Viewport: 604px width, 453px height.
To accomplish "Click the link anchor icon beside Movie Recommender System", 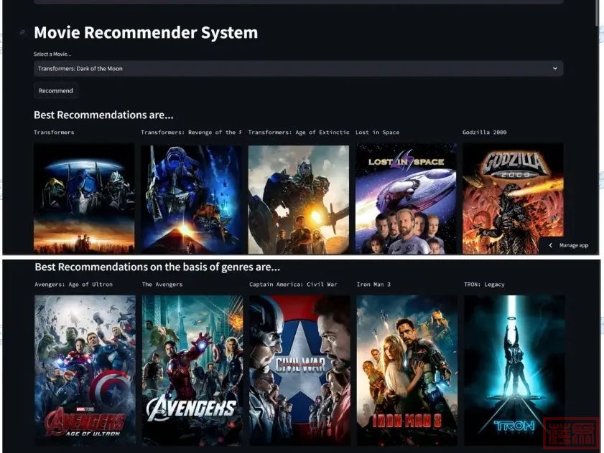I will 23,32.
